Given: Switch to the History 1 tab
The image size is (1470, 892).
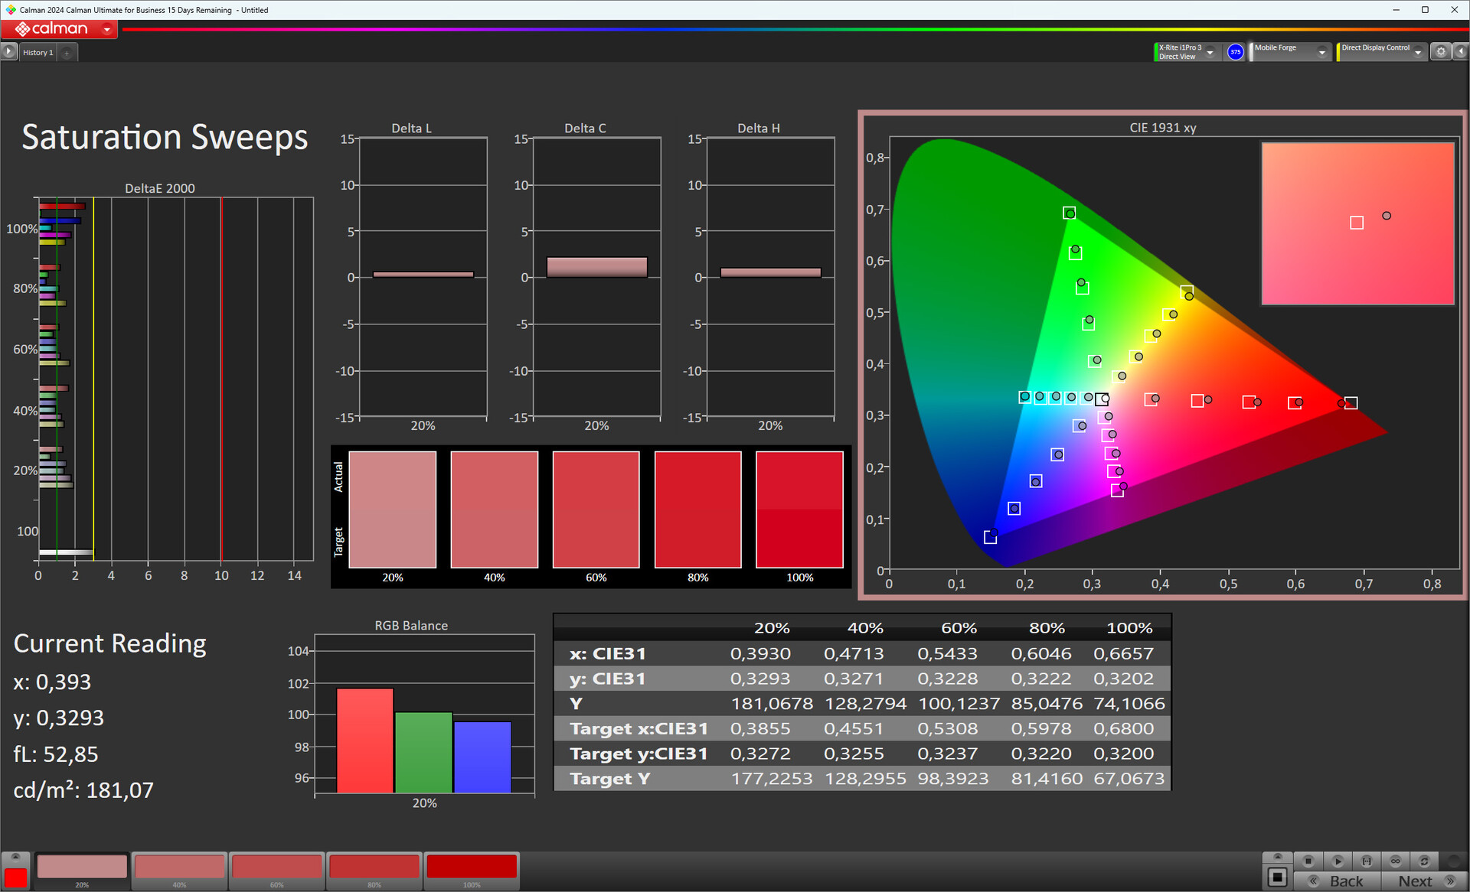Looking at the screenshot, I should [x=38, y=52].
